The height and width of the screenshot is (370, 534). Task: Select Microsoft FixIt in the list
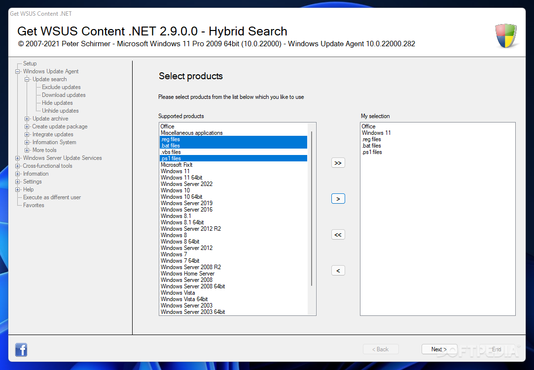pos(234,165)
